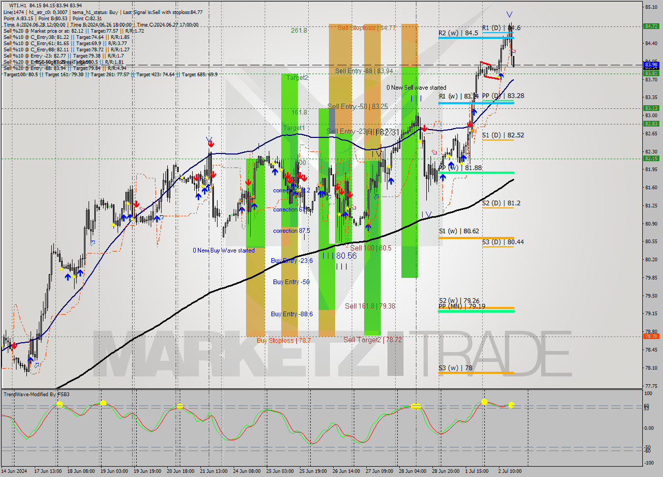This screenshot has height=477, width=663.
Task: Click the 'S3 (D) | 80.44' label
Action: coord(502,242)
